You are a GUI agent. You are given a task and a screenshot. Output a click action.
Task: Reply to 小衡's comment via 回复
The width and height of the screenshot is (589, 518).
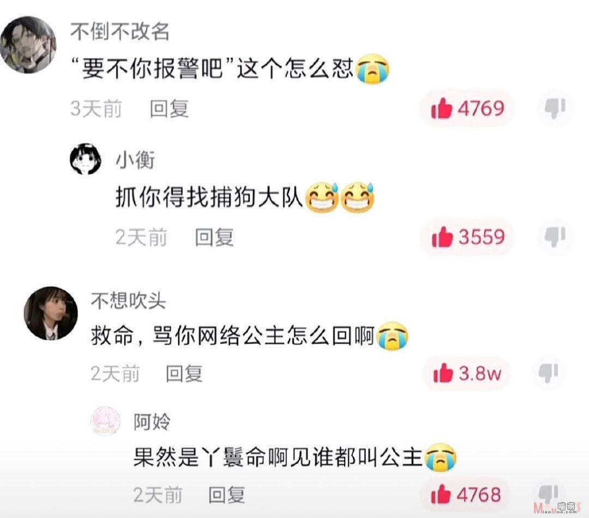pyautogui.click(x=214, y=237)
